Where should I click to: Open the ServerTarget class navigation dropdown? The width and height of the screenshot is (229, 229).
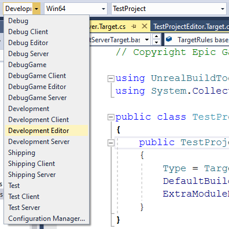(x=120, y=40)
